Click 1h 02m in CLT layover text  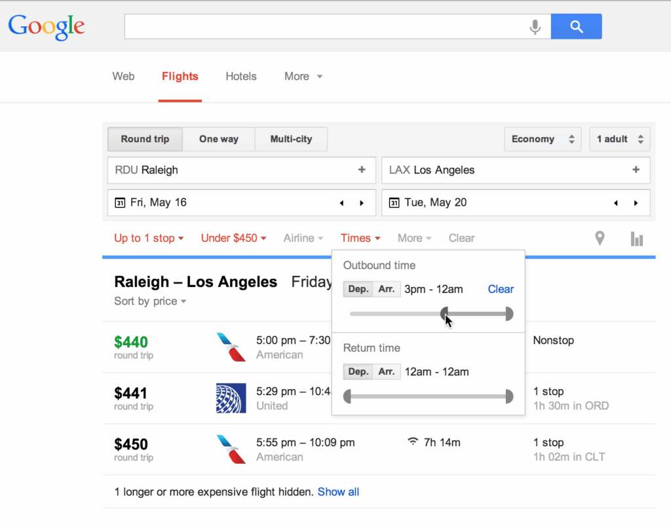pos(569,457)
